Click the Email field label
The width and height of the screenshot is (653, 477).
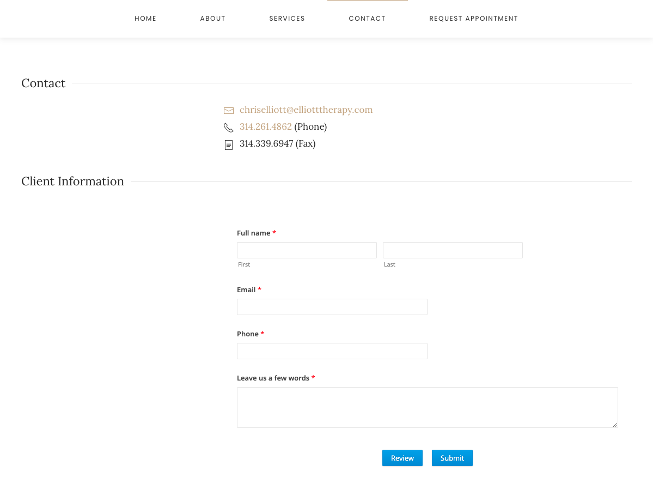[x=246, y=290]
